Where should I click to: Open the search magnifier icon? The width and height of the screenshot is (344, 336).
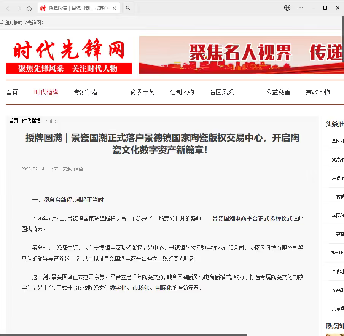(128, 8)
